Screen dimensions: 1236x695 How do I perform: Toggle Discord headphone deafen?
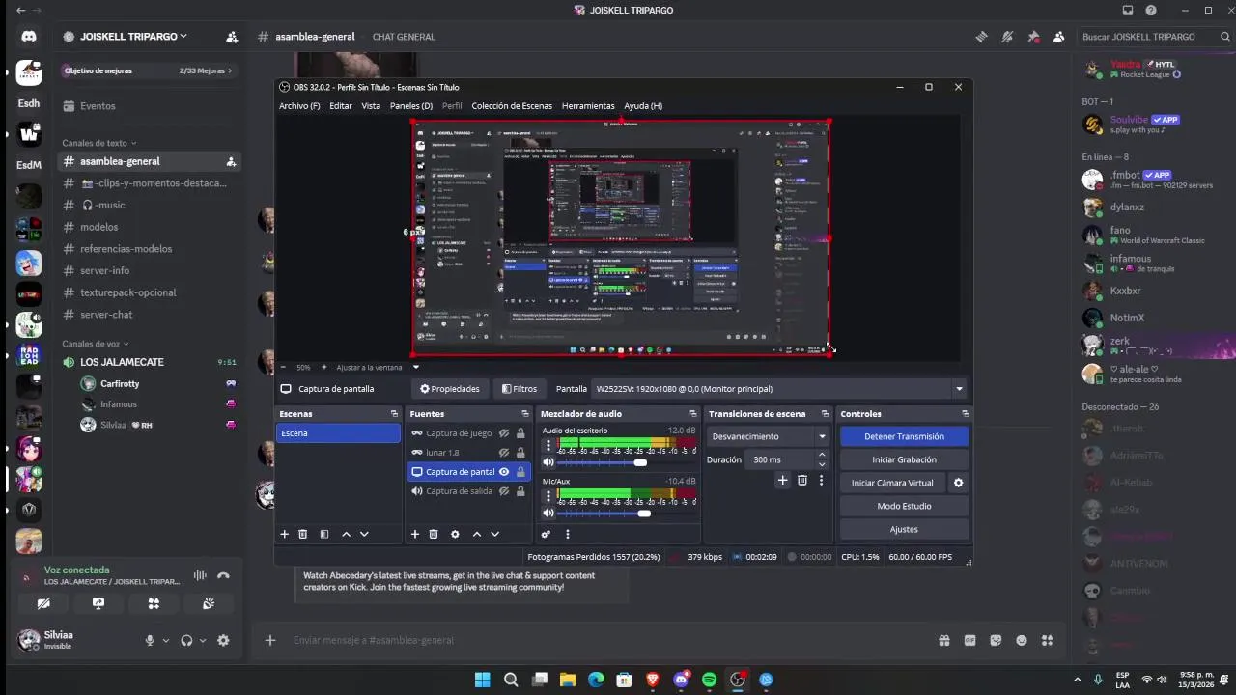point(186,640)
